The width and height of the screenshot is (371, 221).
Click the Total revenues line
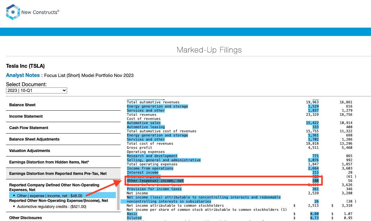pyautogui.click(x=142, y=115)
